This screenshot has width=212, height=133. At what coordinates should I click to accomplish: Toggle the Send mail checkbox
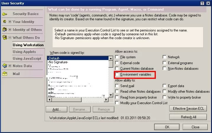coord(117,86)
